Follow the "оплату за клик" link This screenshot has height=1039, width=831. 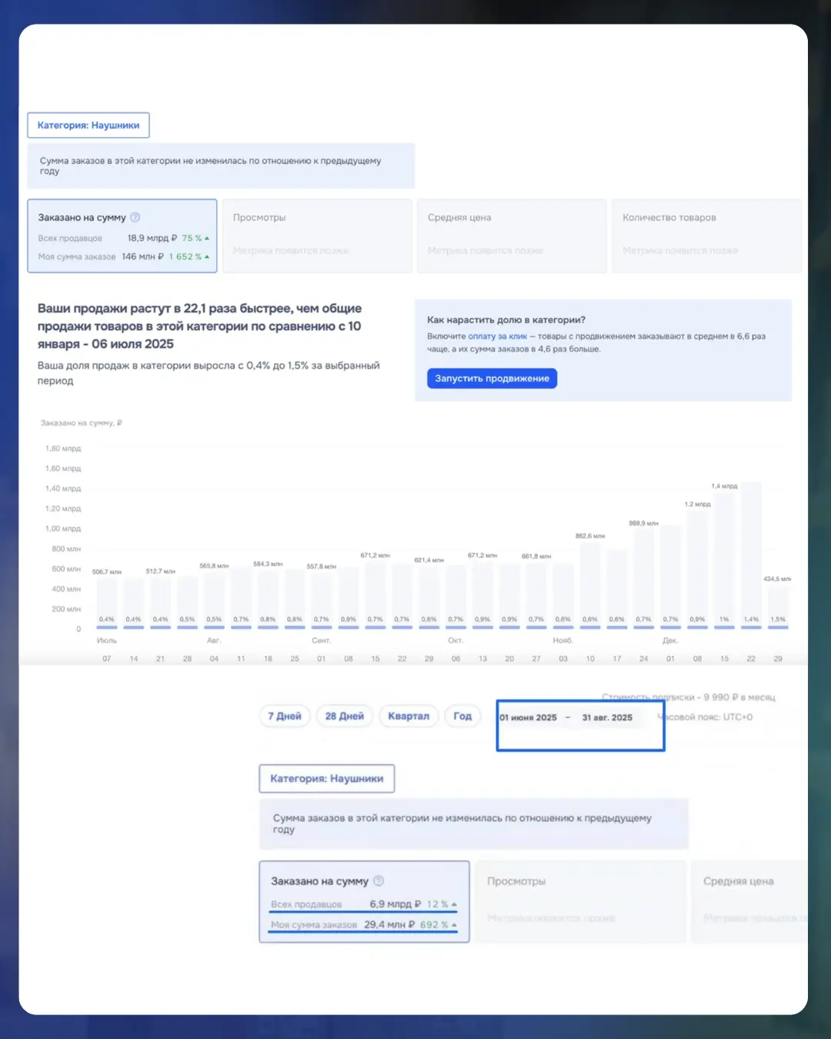tap(497, 336)
